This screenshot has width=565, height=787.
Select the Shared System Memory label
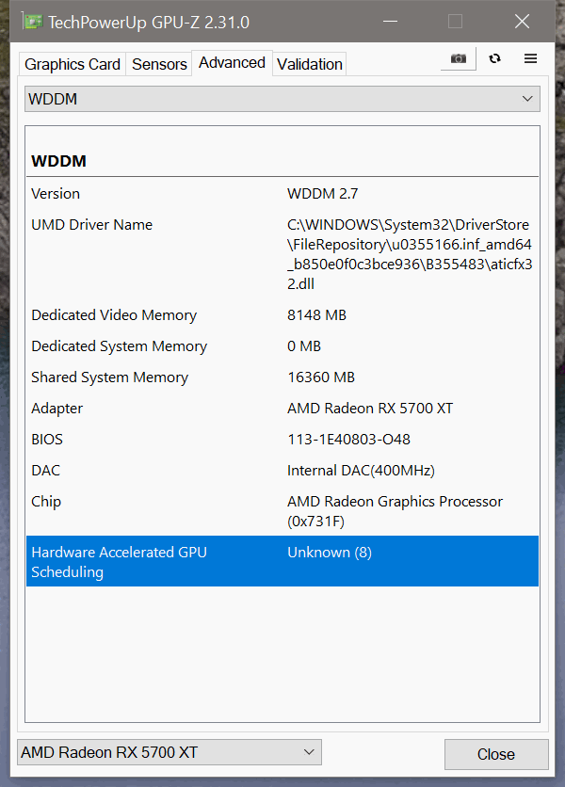[x=109, y=377]
